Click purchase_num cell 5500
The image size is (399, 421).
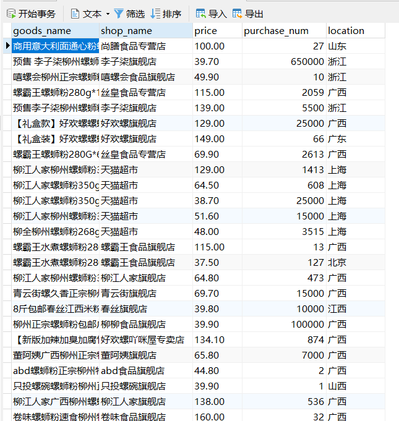[285, 108]
